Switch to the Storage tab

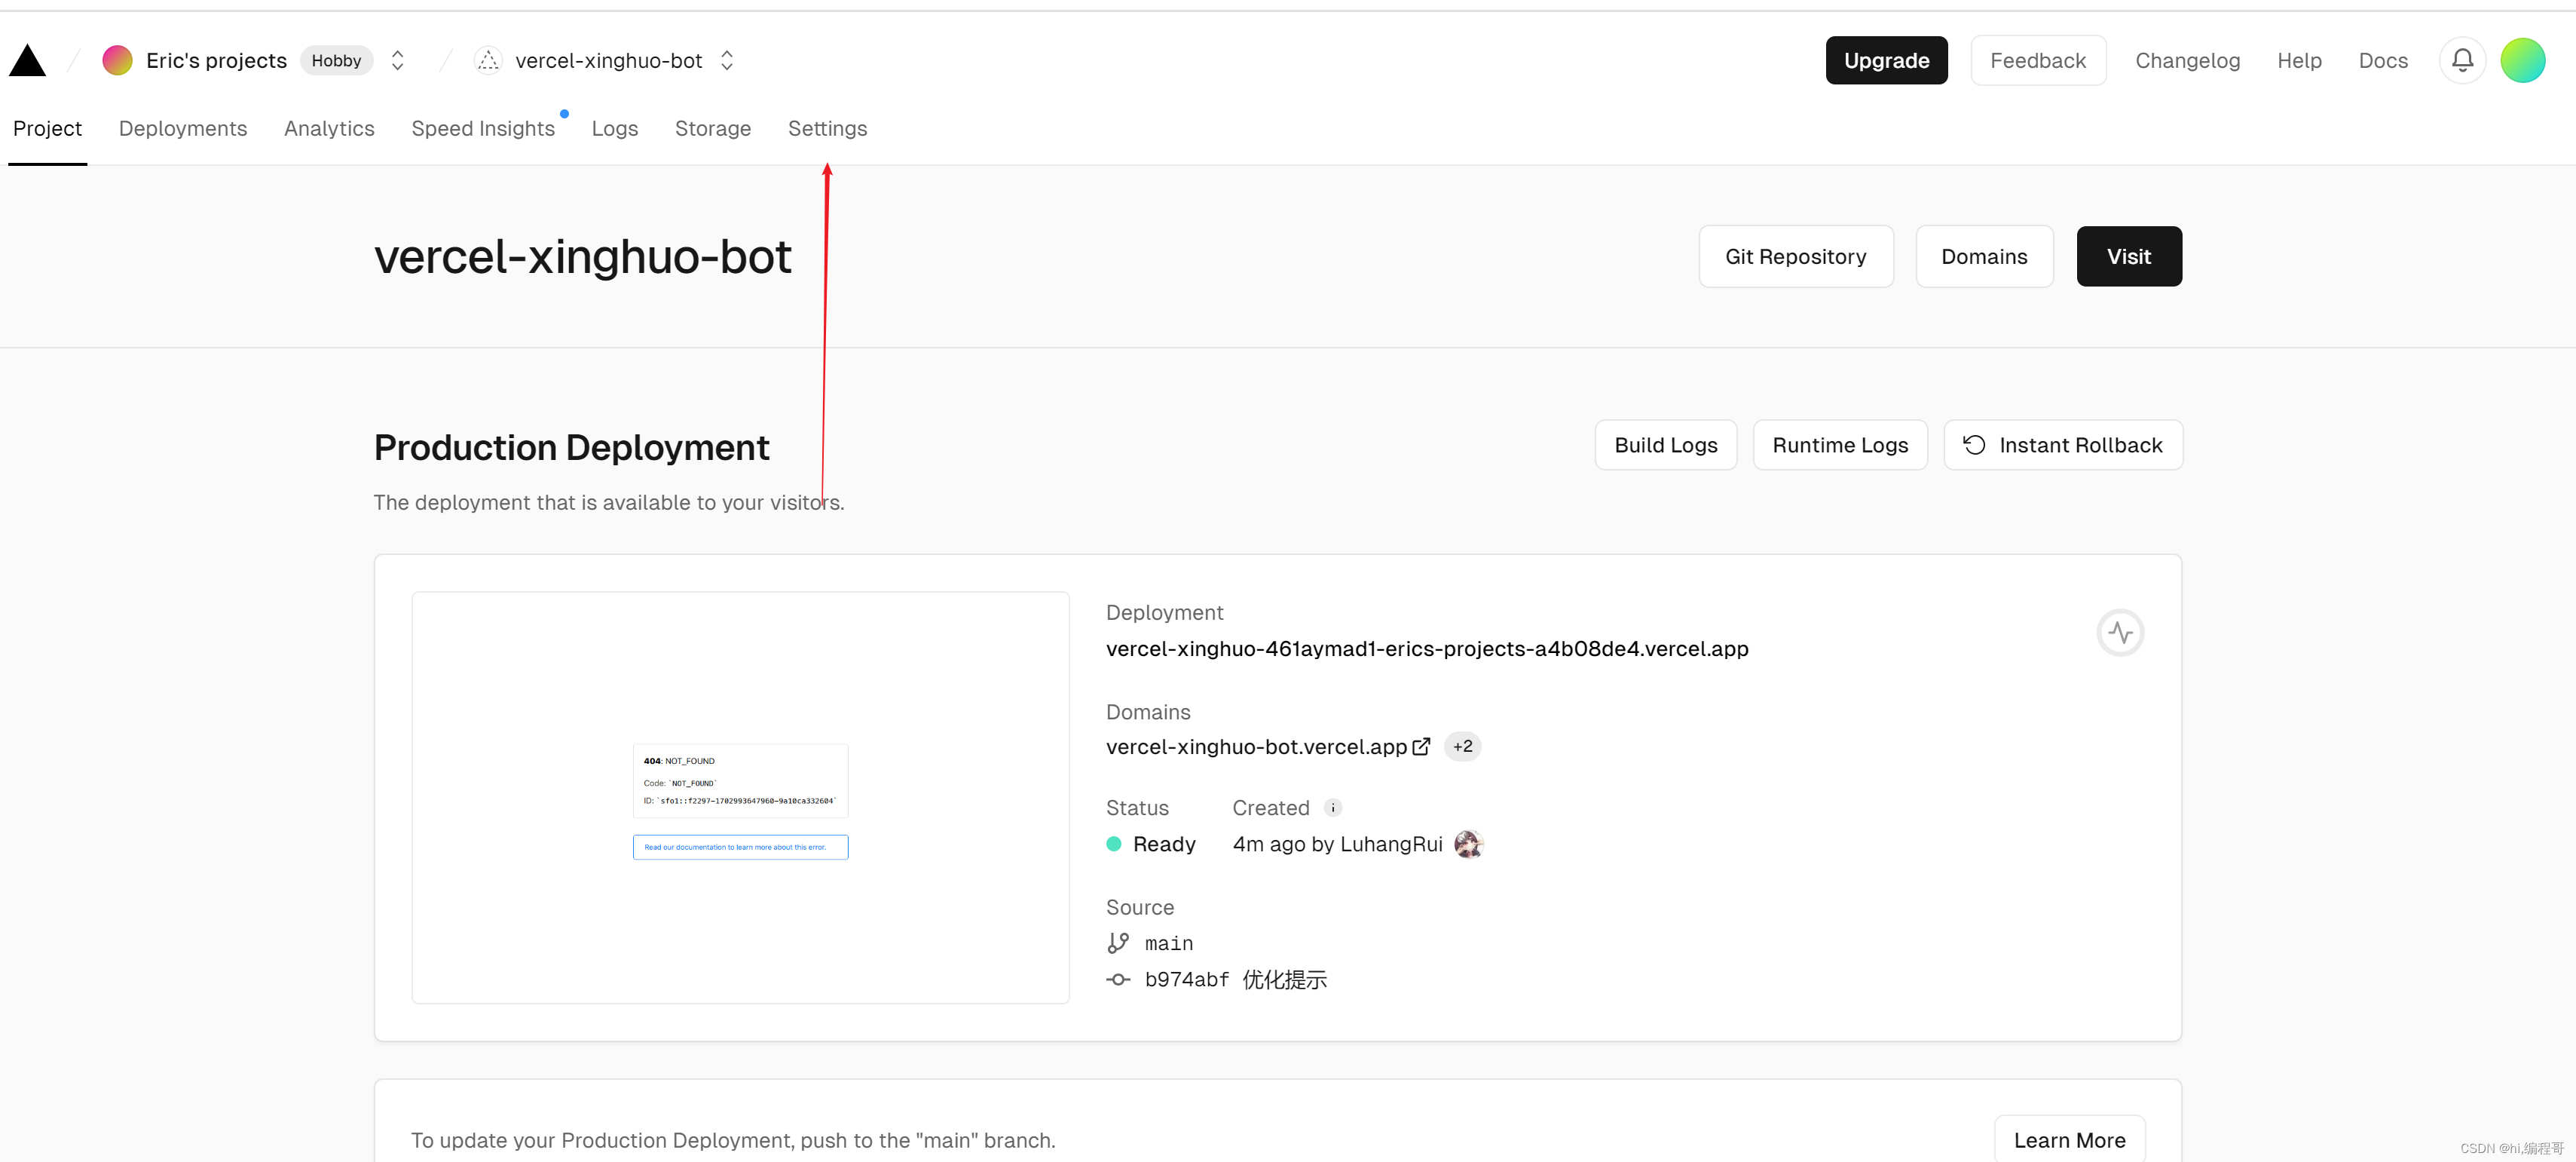point(713,129)
